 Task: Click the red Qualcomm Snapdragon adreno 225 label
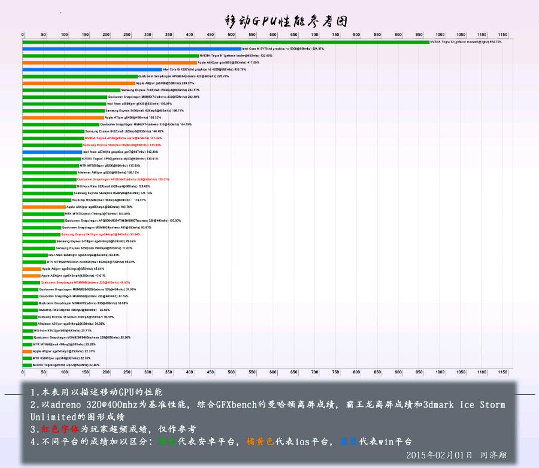click(85, 283)
